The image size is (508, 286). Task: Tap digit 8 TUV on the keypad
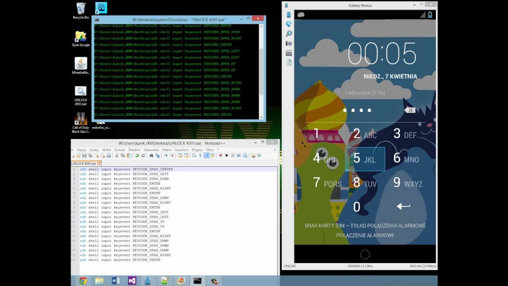pos(365,183)
